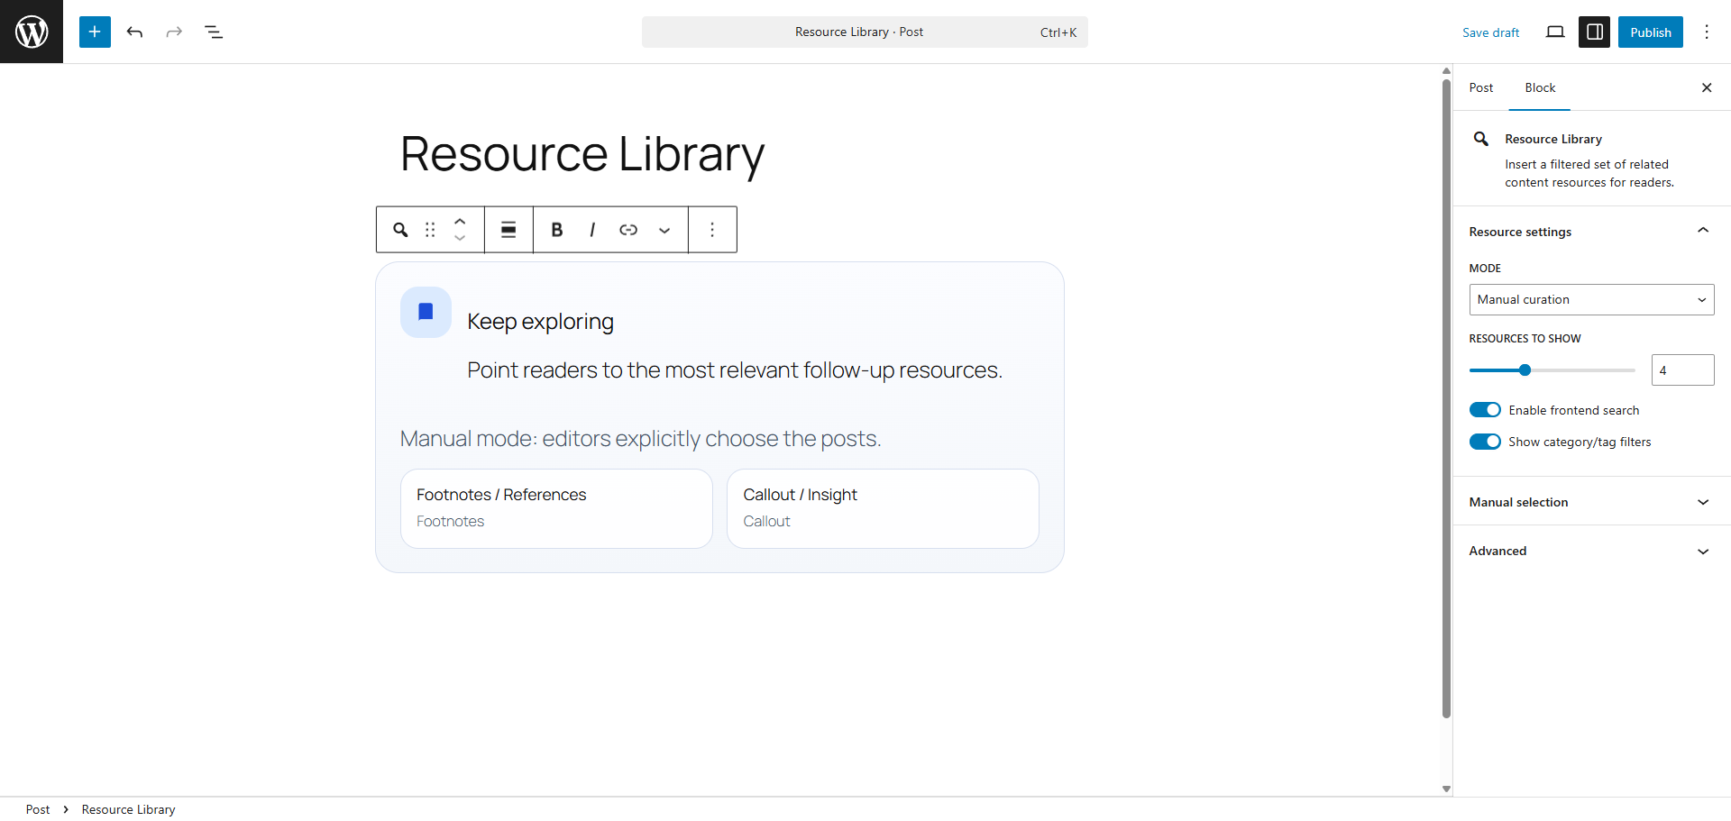Switch to the Post tab

[x=1481, y=87]
